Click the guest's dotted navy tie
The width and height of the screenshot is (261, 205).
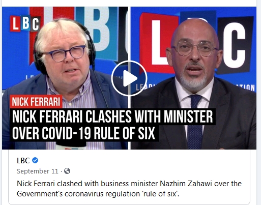coord(195,121)
